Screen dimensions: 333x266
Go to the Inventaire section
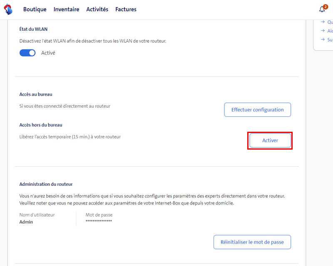66,9
